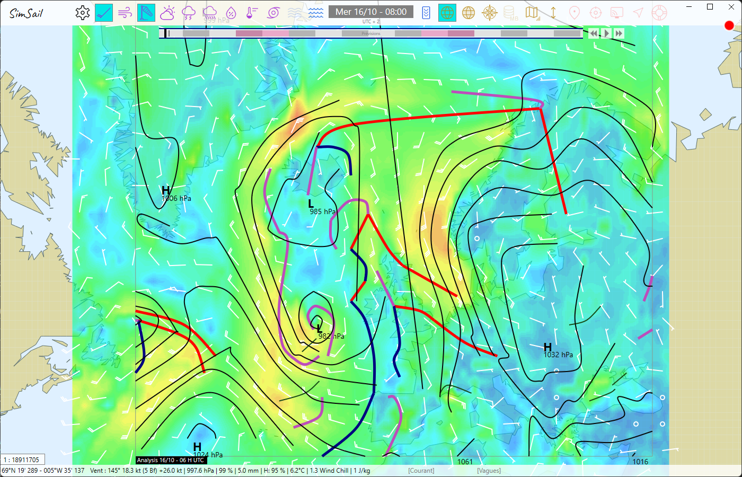
Task: Open the settings gear
Action: [x=82, y=13]
